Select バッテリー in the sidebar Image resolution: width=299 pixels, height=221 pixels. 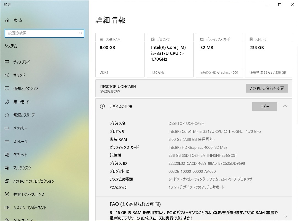pyautogui.click(x=44, y=128)
